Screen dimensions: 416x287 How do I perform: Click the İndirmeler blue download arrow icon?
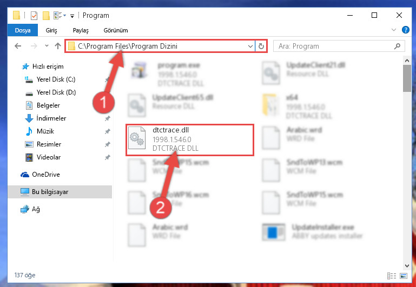[29, 118]
